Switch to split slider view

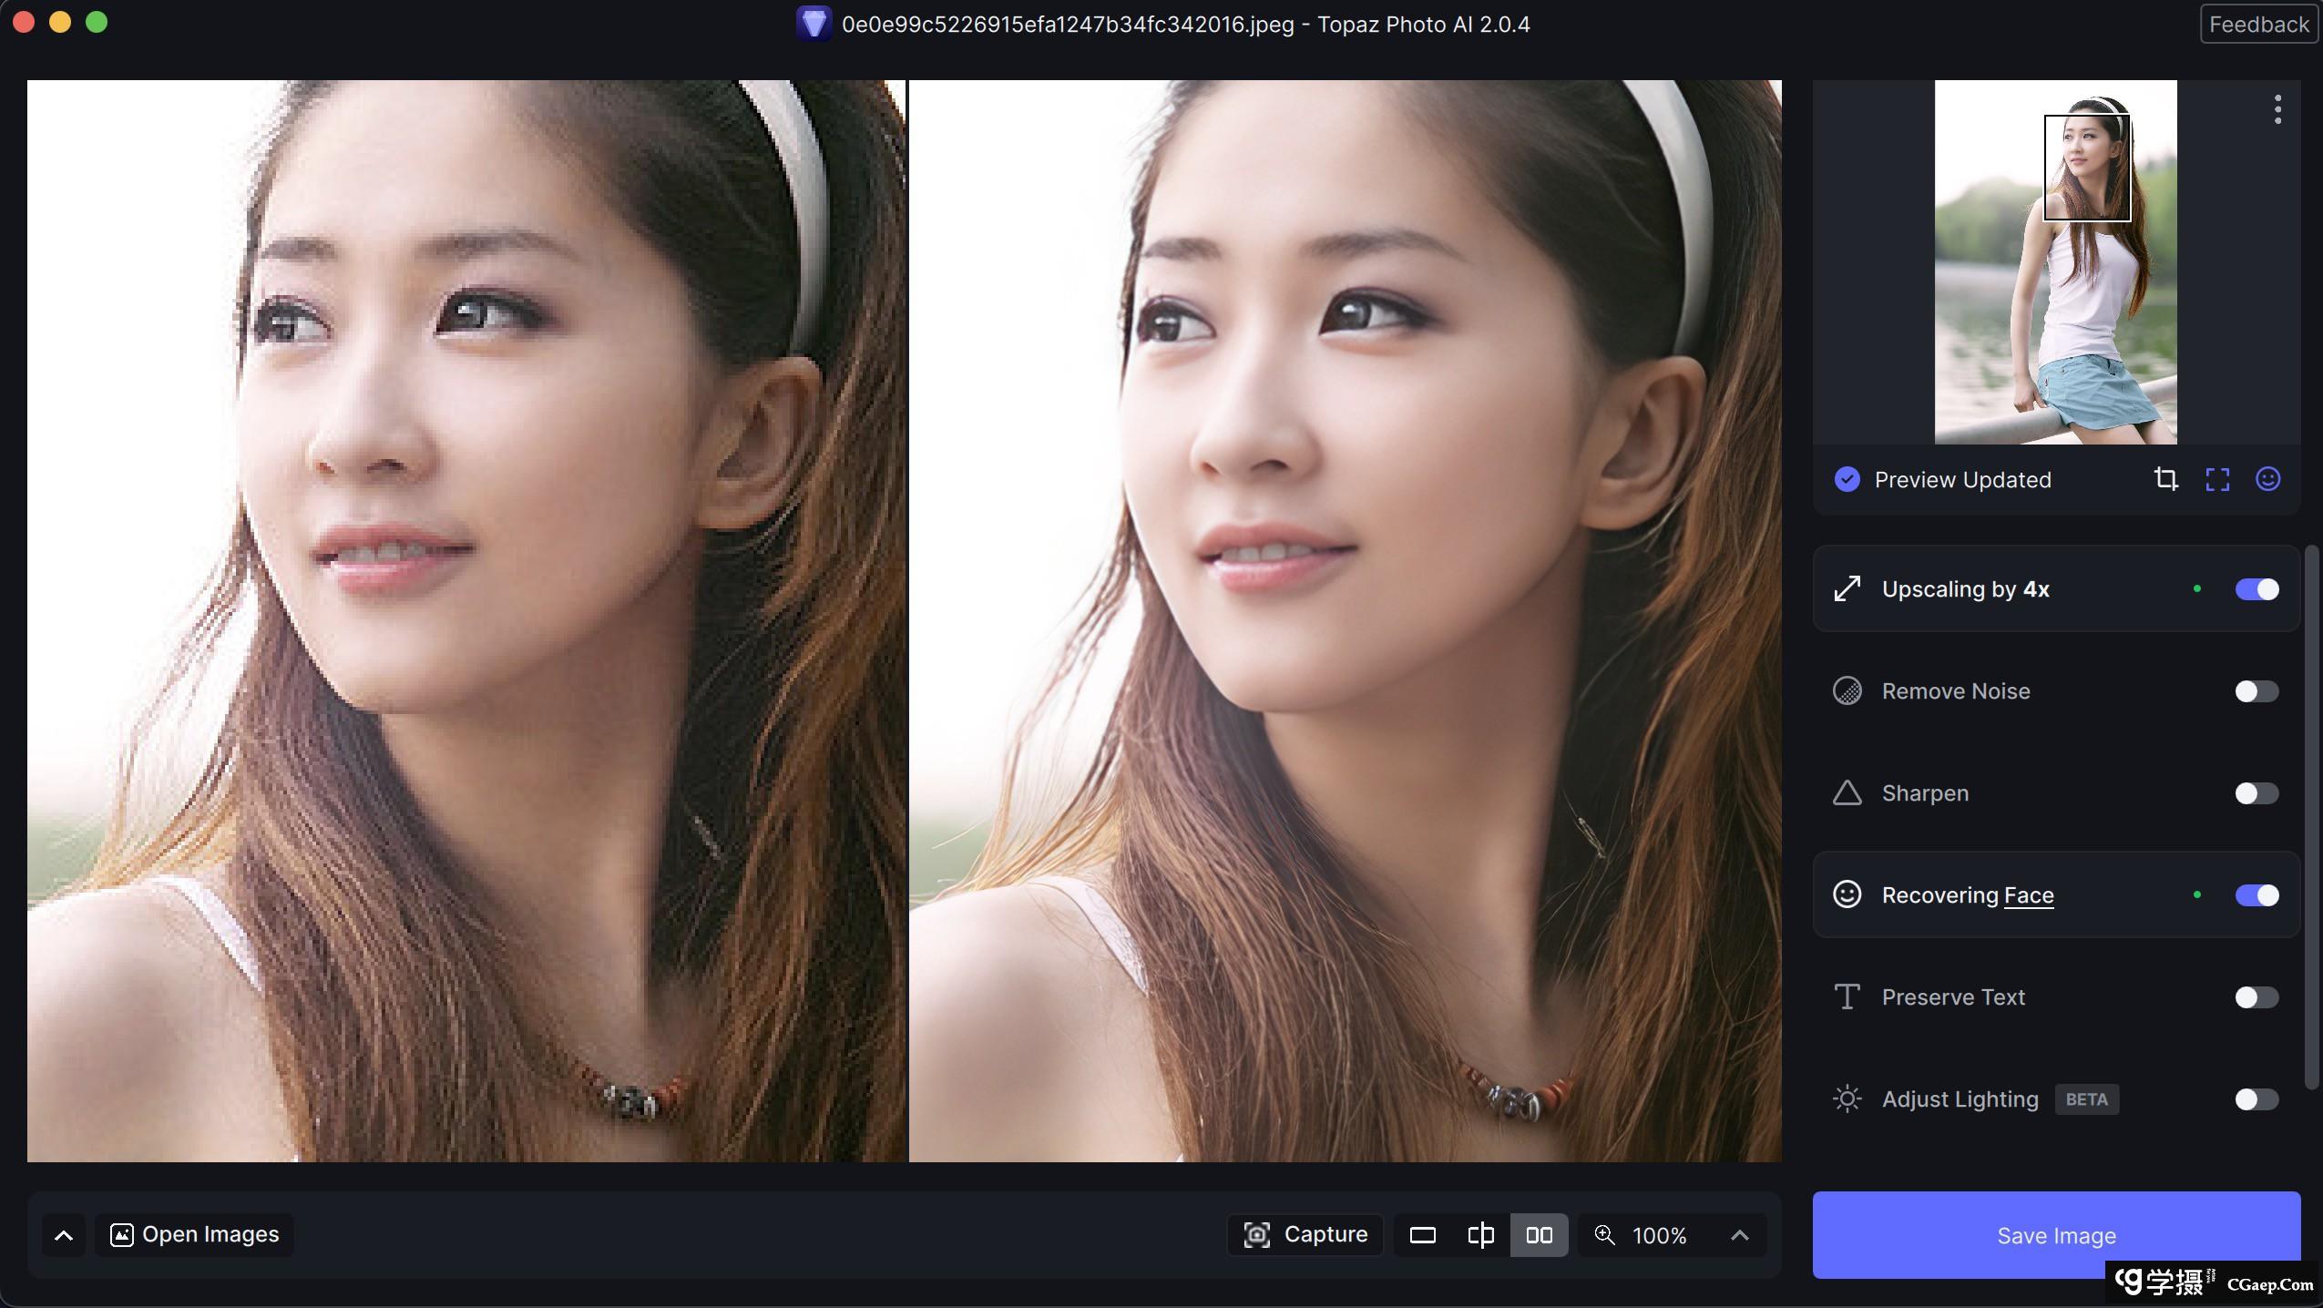point(1480,1235)
